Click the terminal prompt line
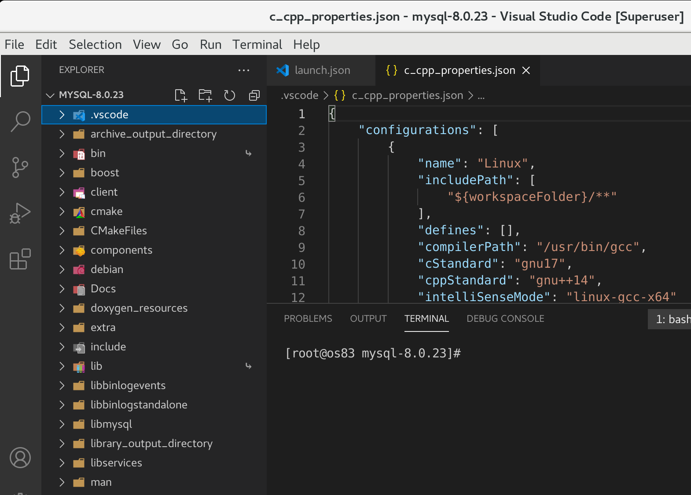 point(373,353)
